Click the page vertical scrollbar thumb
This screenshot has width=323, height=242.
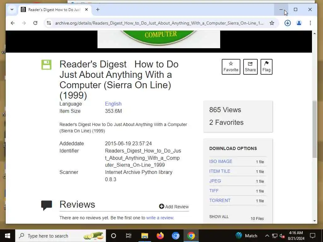pos(314,129)
